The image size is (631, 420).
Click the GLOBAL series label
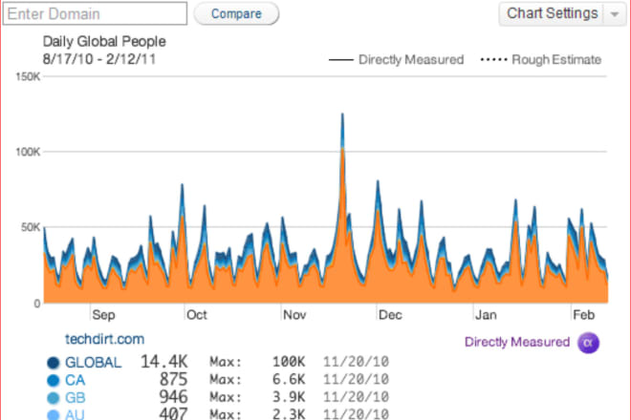93,363
